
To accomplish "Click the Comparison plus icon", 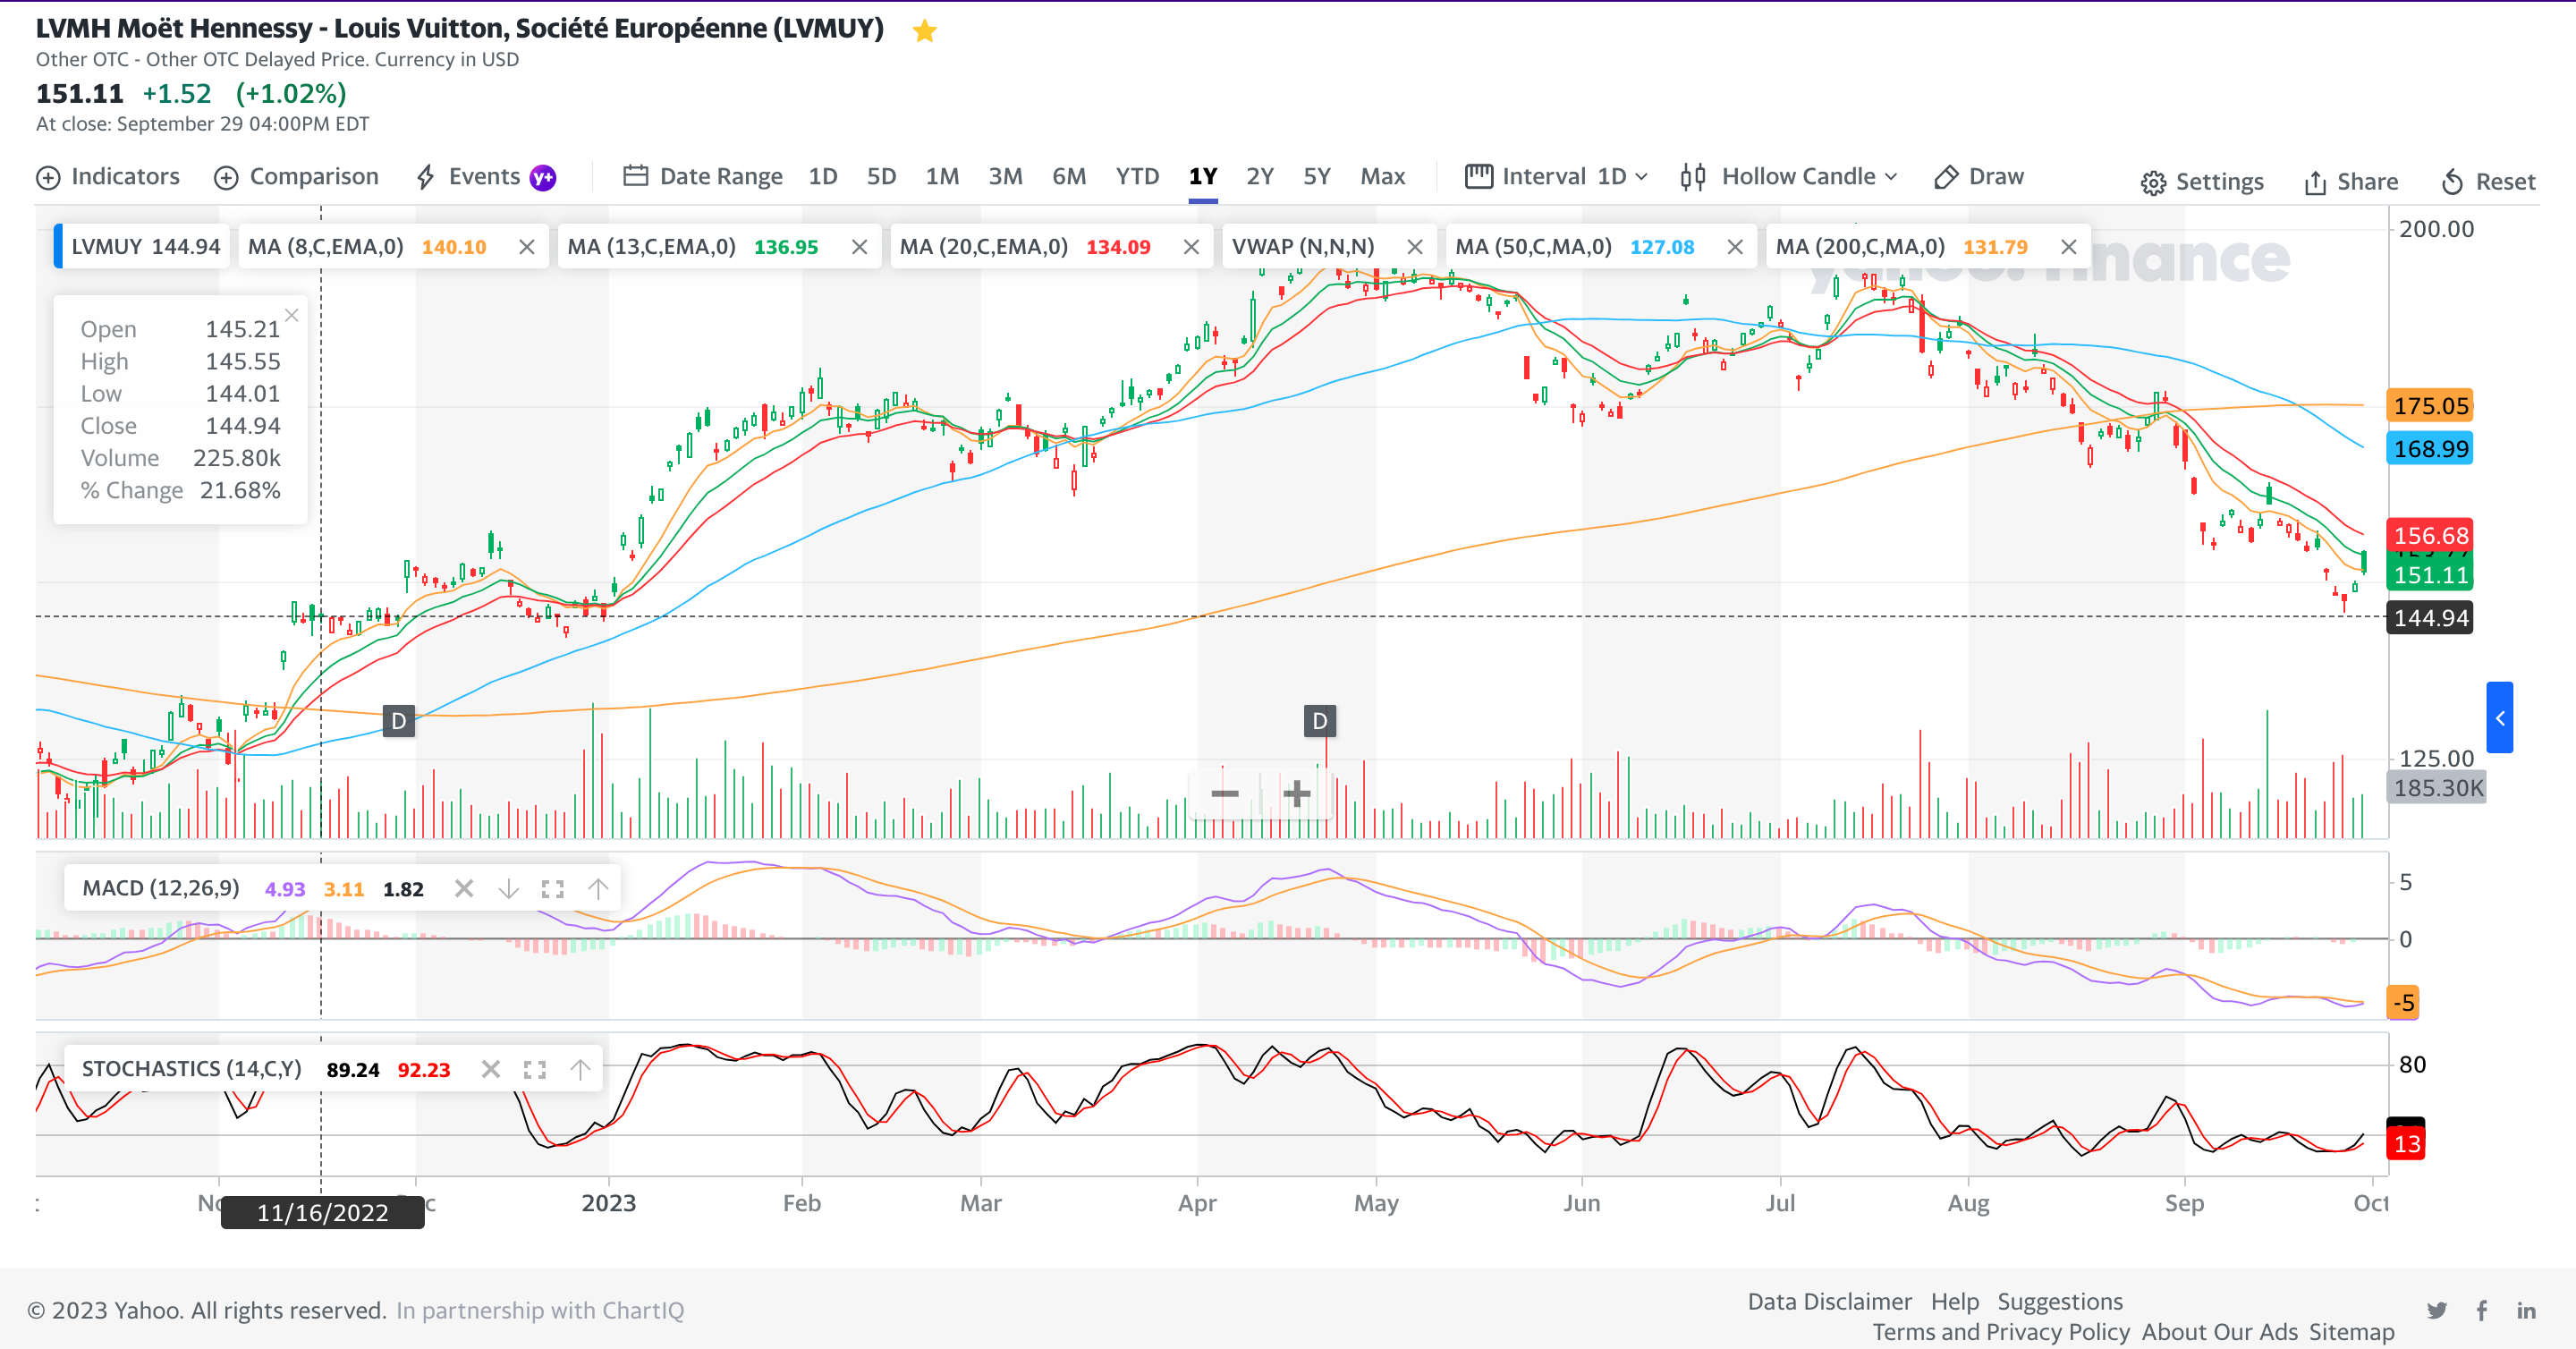I will coord(226,177).
